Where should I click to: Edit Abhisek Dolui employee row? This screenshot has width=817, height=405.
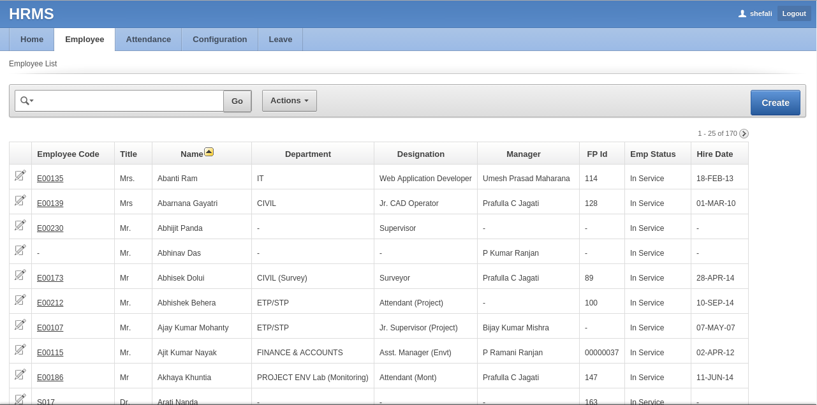click(x=20, y=275)
